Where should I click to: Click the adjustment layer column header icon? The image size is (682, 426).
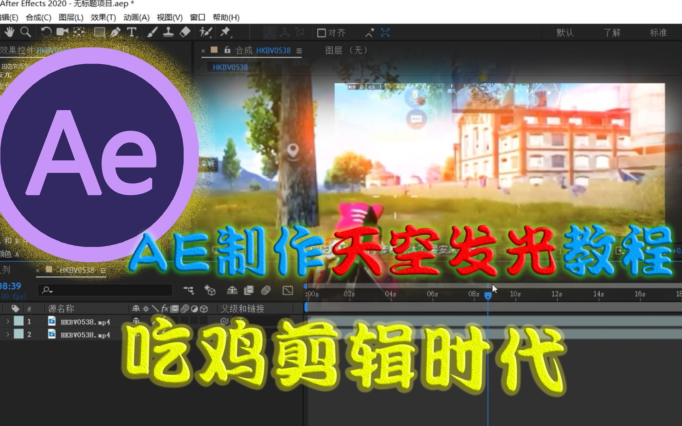(x=194, y=309)
